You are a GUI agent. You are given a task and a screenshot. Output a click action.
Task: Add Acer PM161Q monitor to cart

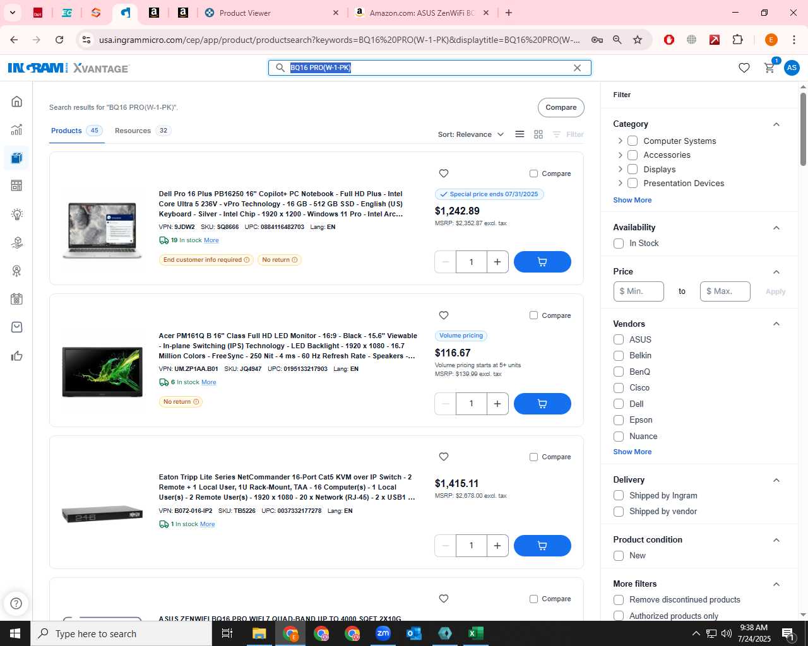coord(542,404)
